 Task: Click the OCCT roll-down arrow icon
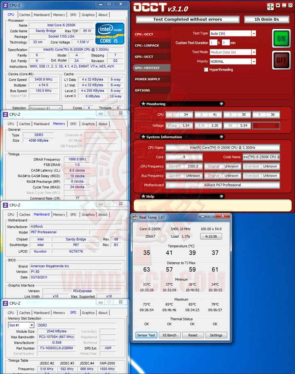click(278, 5)
